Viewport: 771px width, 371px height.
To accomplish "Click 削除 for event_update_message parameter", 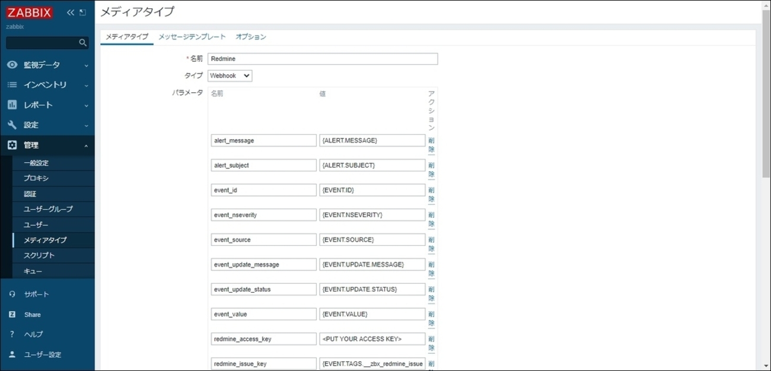I will 431,269.
